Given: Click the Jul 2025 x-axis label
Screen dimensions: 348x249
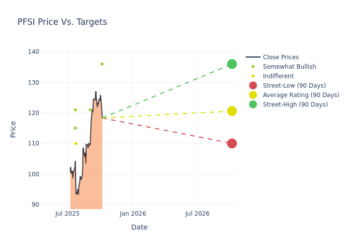Looking at the screenshot, I should coord(68,214).
